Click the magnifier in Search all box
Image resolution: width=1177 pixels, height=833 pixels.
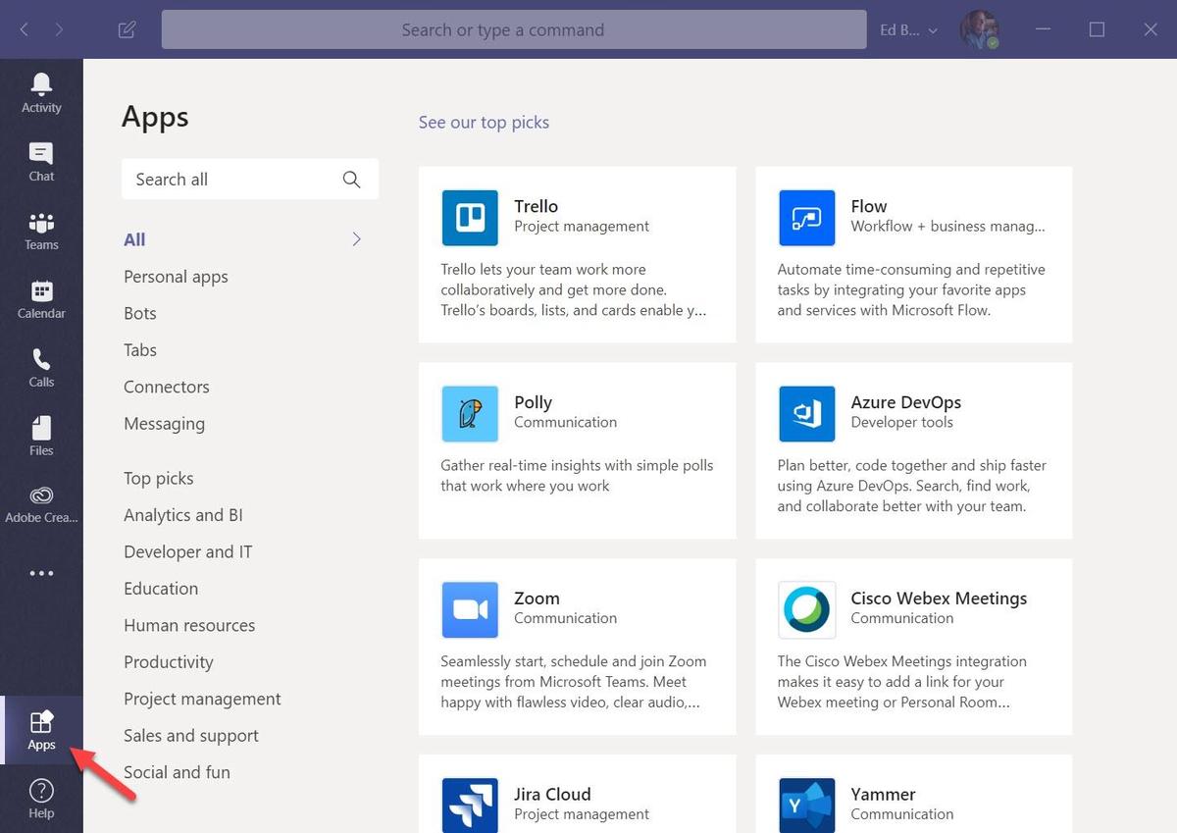coord(351,180)
